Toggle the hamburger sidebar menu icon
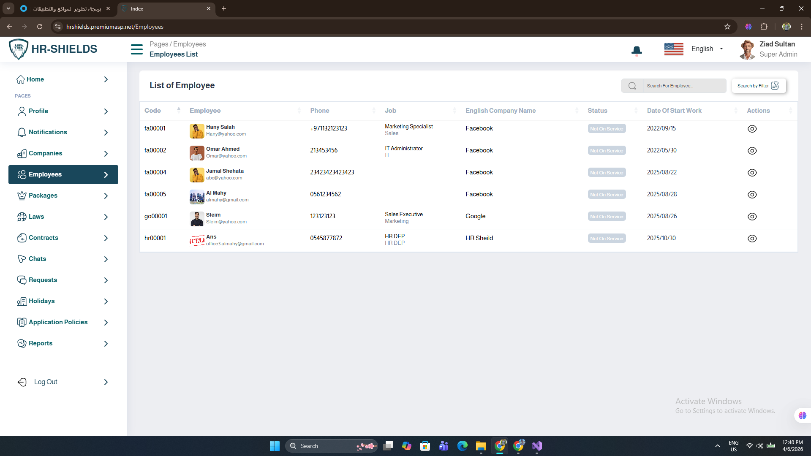The height and width of the screenshot is (456, 811). click(x=137, y=49)
